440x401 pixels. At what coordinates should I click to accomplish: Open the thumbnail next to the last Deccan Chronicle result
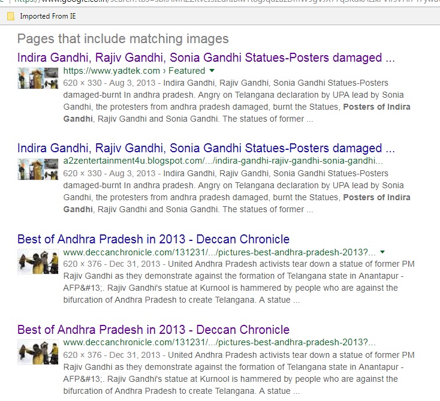(38, 352)
